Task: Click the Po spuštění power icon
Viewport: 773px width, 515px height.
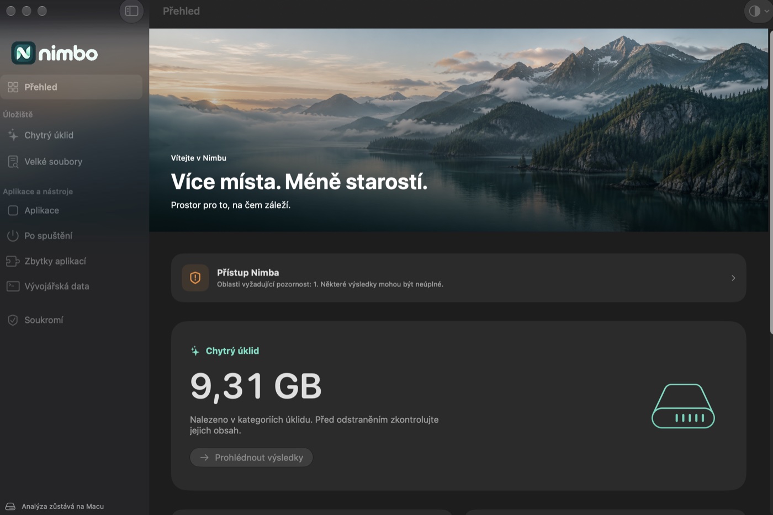Action: (13, 236)
